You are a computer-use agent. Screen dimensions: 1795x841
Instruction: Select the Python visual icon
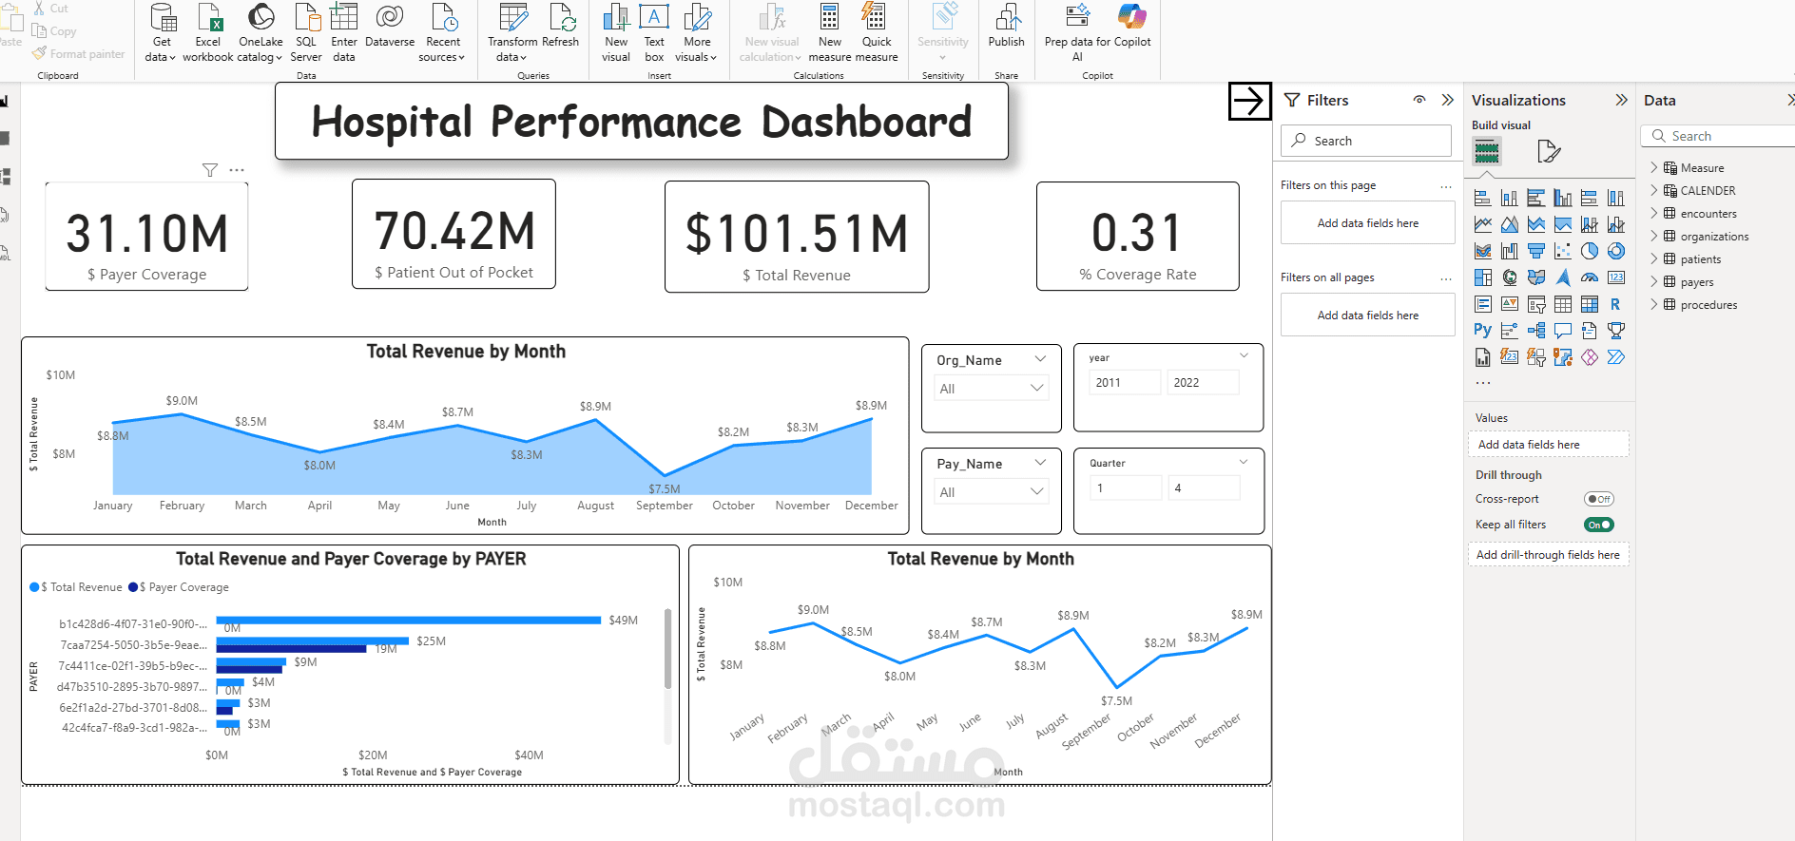click(1482, 331)
